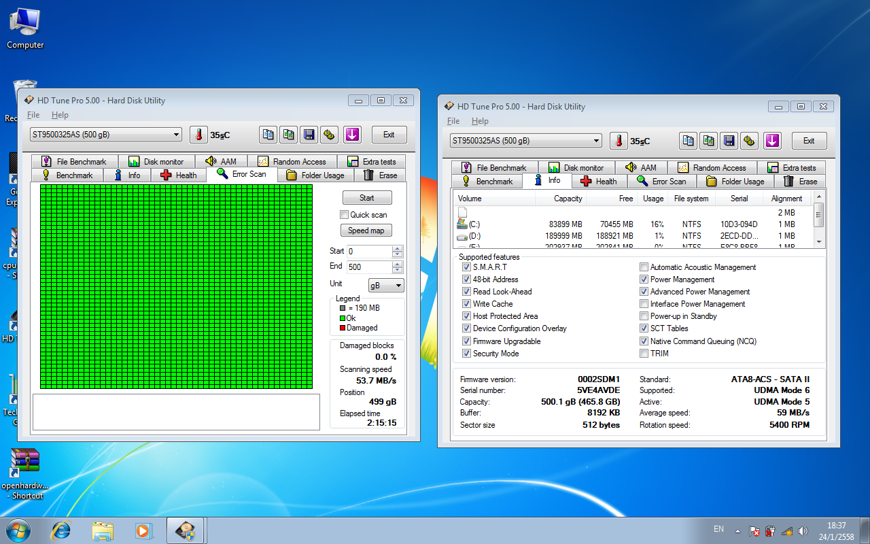
Task: Copy screenshot to clipboard in Error Scan window
Action: coord(289,135)
